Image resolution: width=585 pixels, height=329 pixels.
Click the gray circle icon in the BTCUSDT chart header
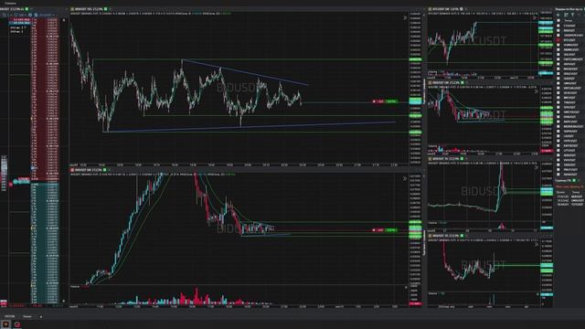(462, 9)
